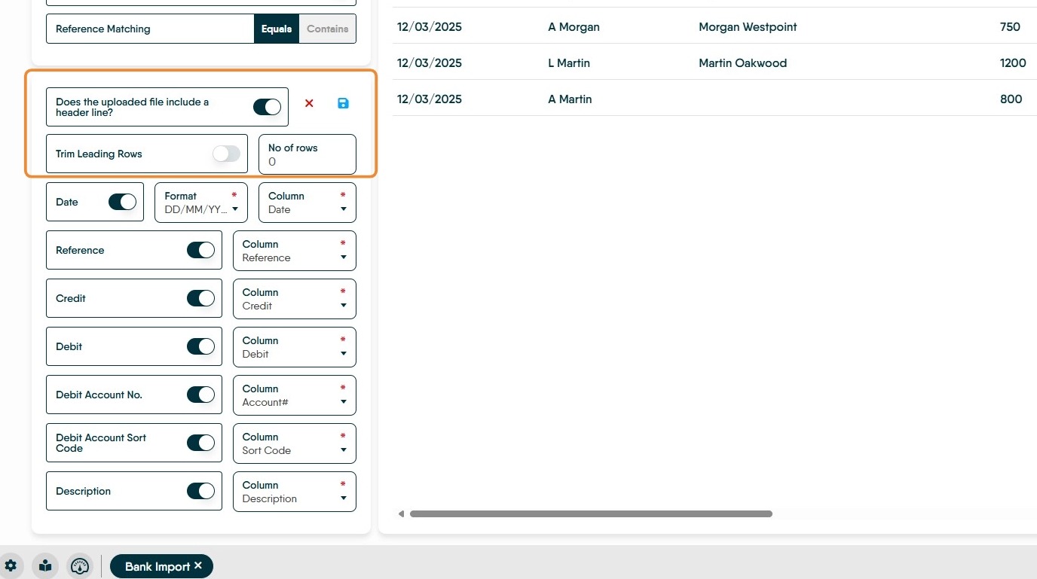
Task: Disable the Debit Account Sort Code toggle
Action: click(201, 443)
